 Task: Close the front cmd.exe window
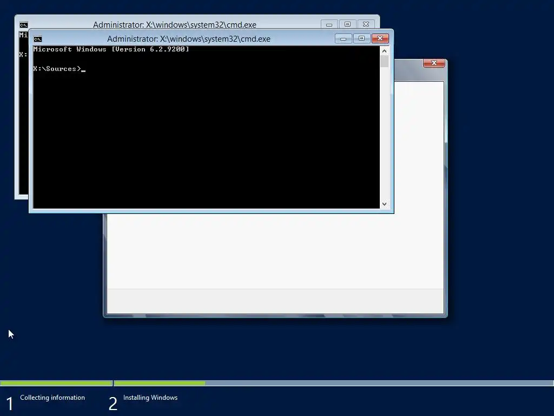[x=380, y=38]
